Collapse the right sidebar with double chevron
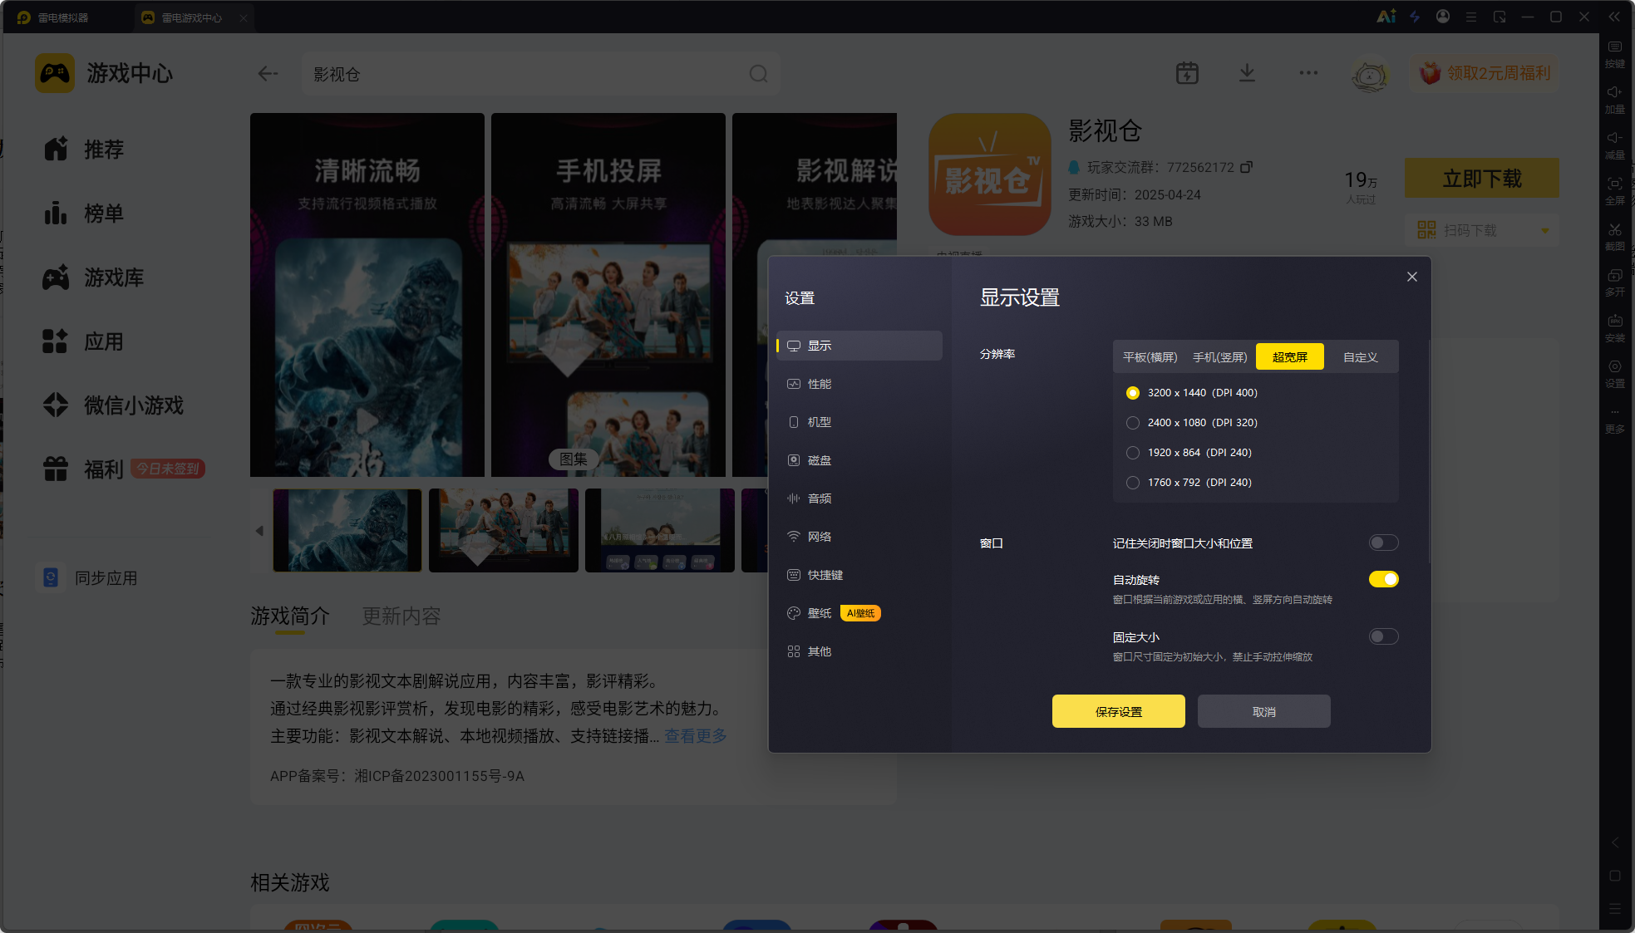 tap(1614, 17)
